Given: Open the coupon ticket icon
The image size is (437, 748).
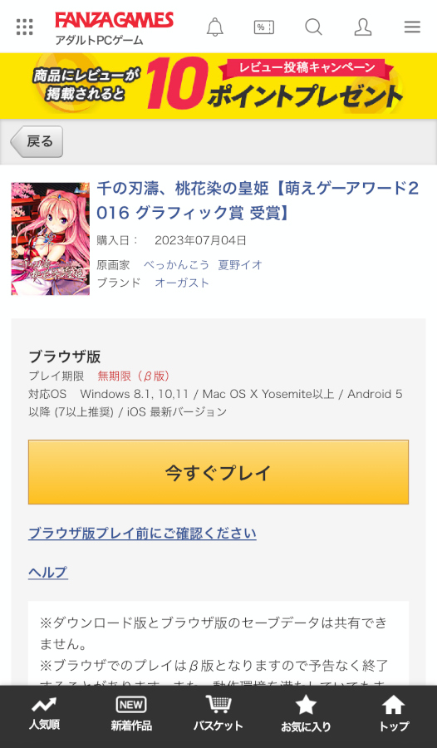Looking at the screenshot, I should [264, 27].
